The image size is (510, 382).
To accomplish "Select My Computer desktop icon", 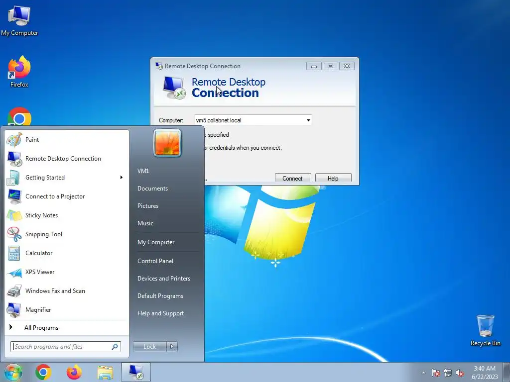I will [19, 20].
